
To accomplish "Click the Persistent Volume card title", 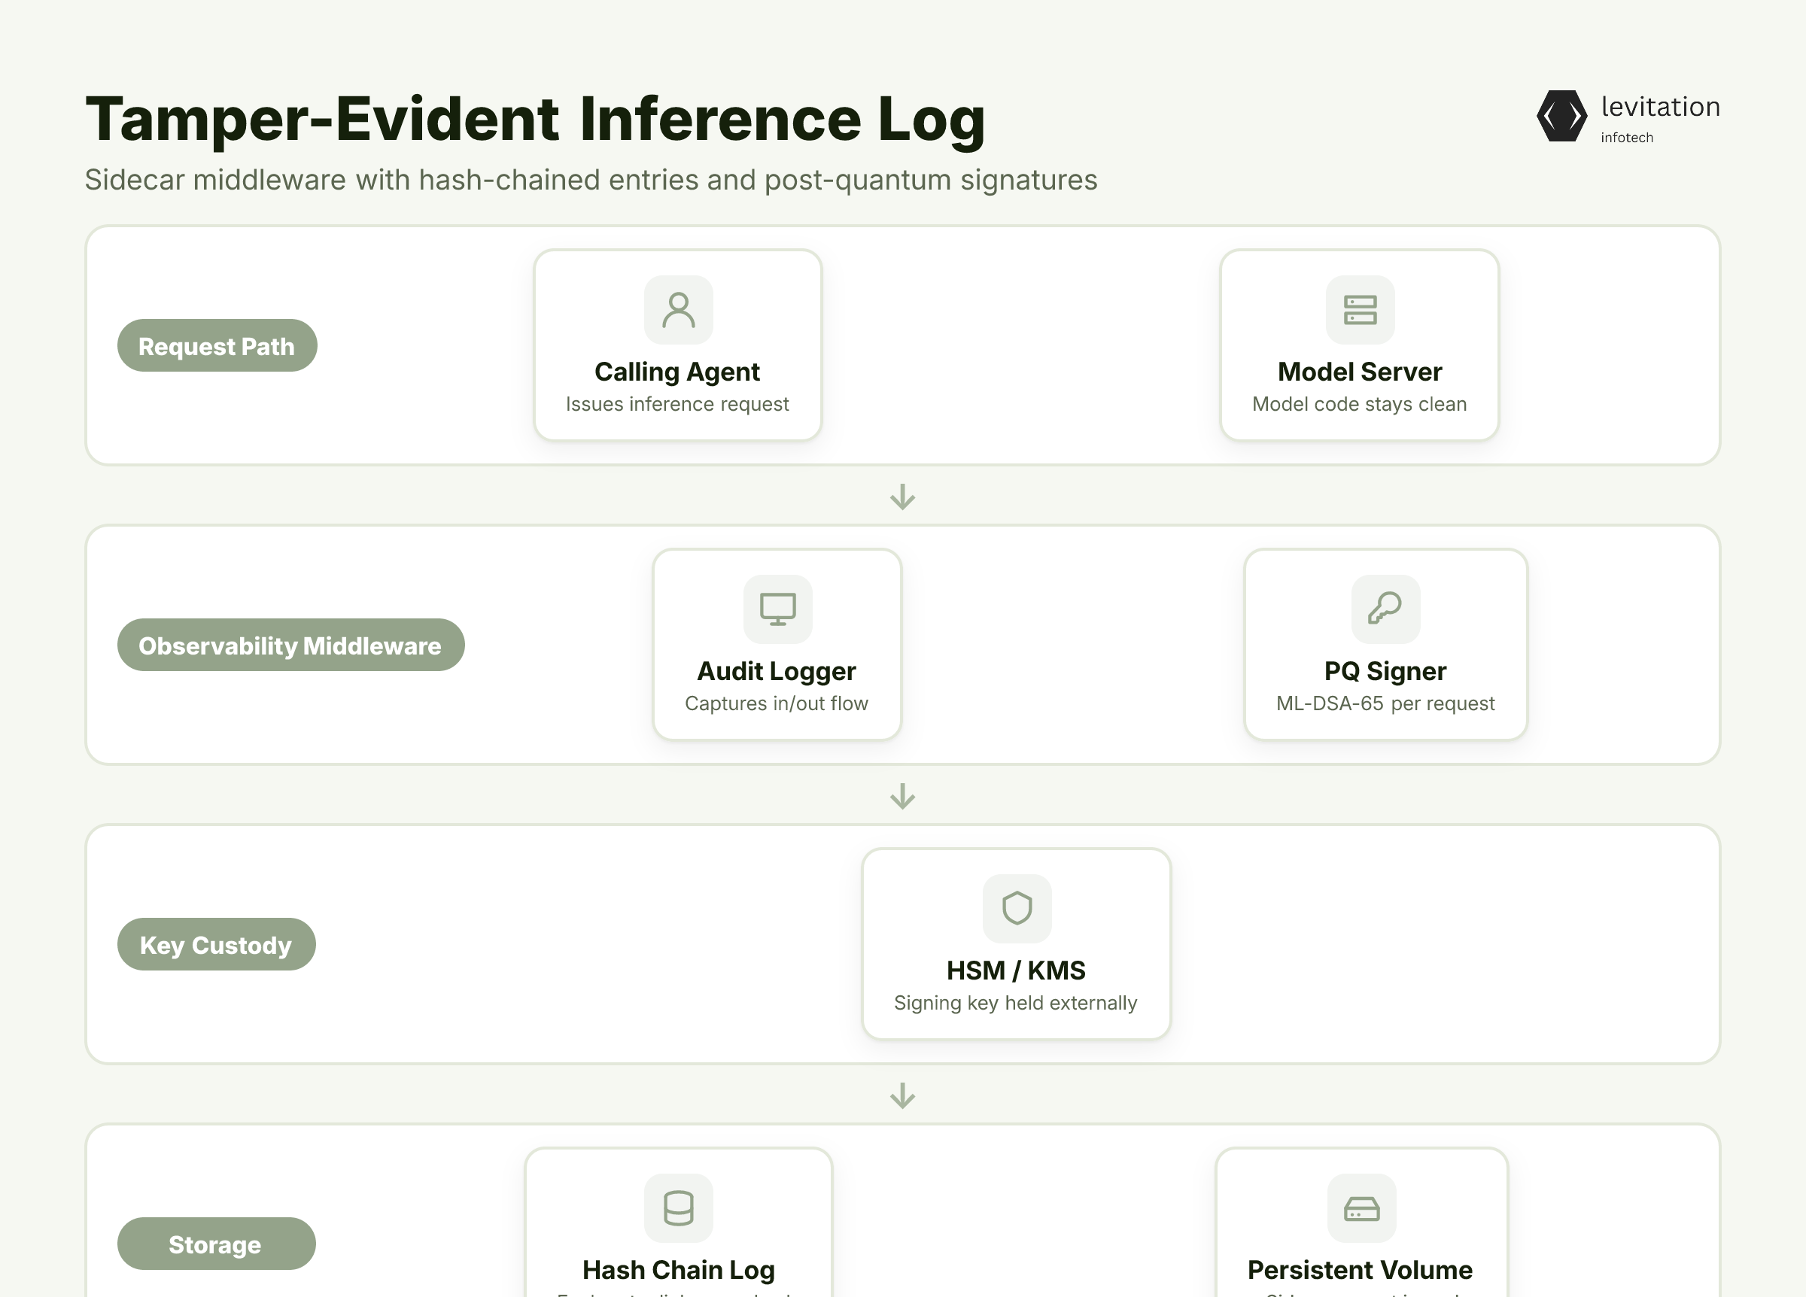I will pyautogui.click(x=1360, y=1270).
